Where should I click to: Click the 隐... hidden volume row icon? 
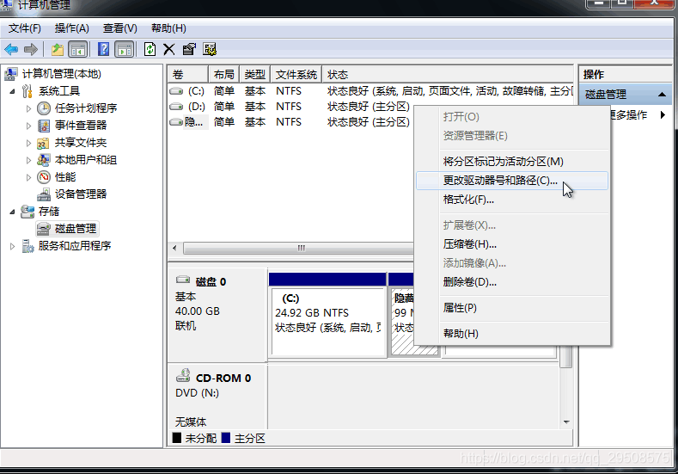176,122
